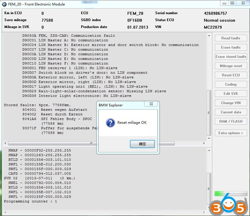Select fault D90D01 FBD receiver 1
This screenshot has height=216, width=250.
(x=70, y=68)
